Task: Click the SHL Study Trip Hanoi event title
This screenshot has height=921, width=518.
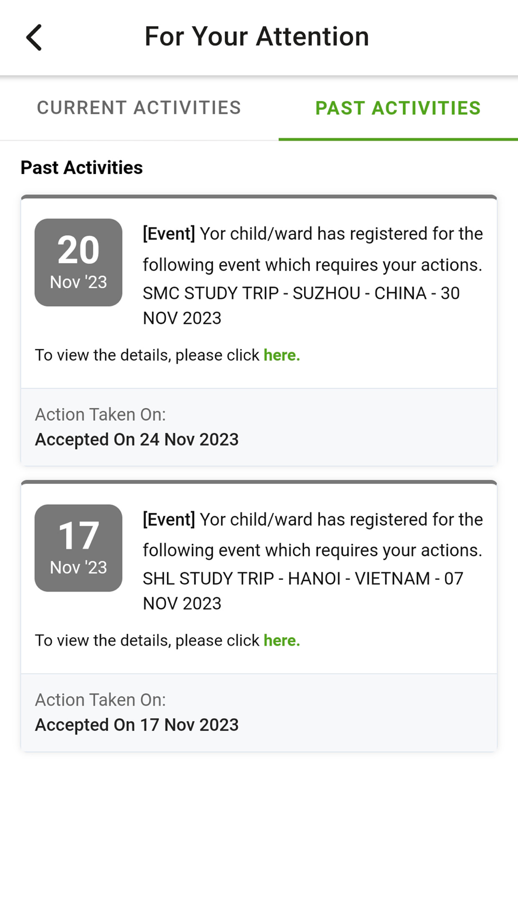Action: tap(303, 591)
